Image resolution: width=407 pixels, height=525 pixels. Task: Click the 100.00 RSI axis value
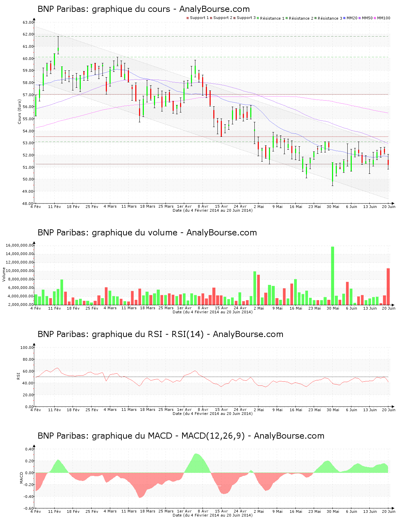pyautogui.click(x=27, y=348)
